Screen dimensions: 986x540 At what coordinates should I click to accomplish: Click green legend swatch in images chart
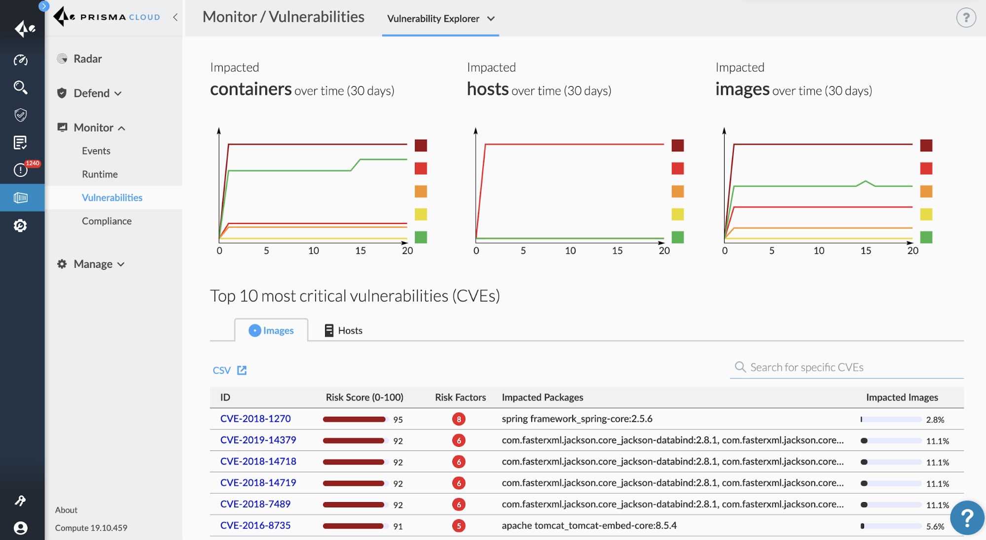point(926,237)
